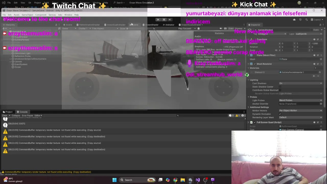Viewport: 327px width, 184px height.
Task: Open Transform component help icon
Action: 314,39
